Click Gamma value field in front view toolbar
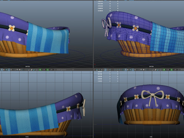184x138 pixels. [x=51, y=70]
